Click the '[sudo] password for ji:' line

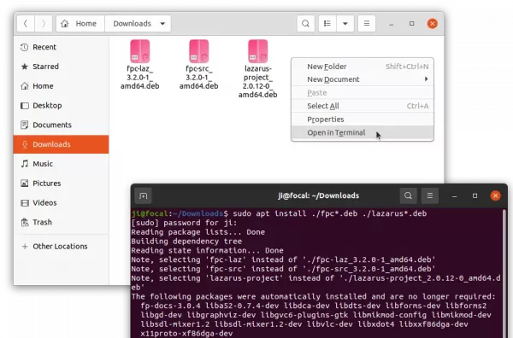click(x=184, y=223)
